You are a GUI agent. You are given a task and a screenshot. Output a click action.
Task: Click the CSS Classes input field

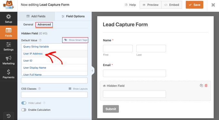tap(54, 95)
